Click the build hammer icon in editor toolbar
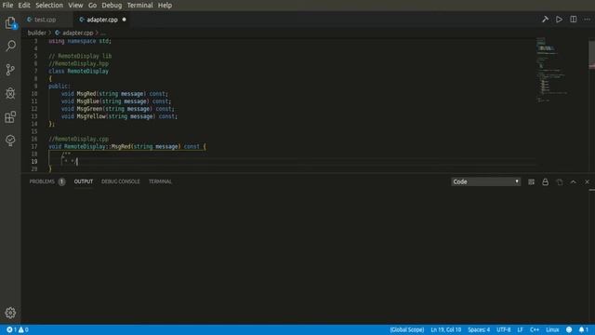 pyautogui.click(x=545, y=20)
